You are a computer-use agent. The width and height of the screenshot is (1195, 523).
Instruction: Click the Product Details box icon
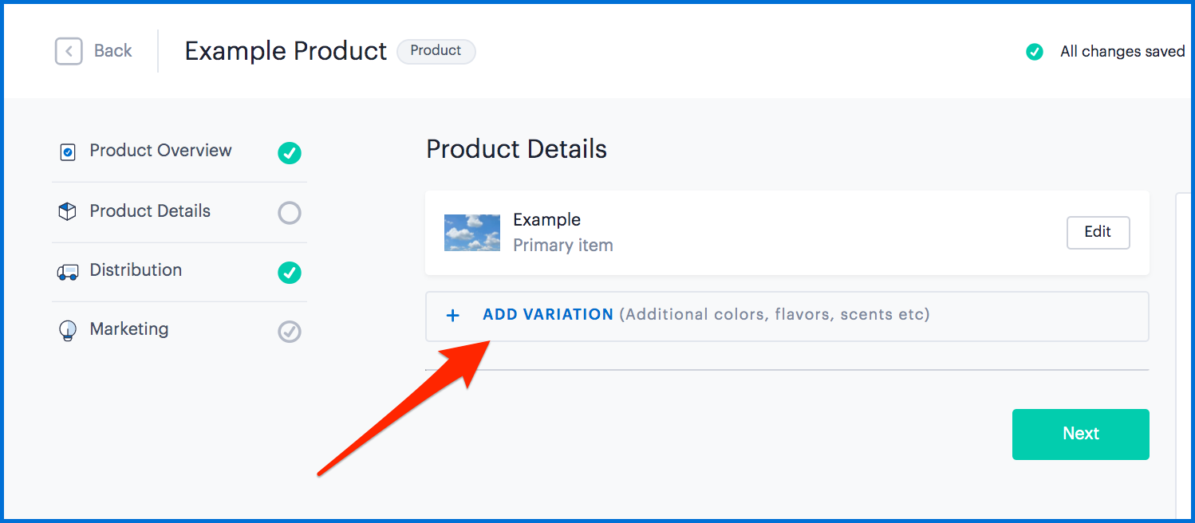(x=68, y=211)
